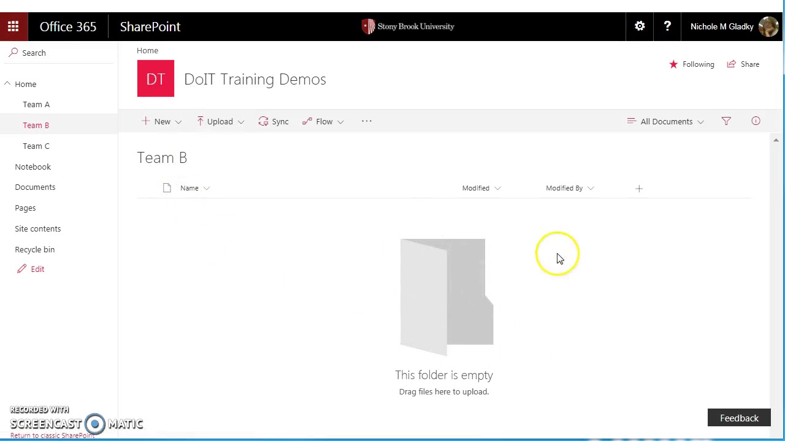
Task: Click the search magnifier icon
Action: tap(13, 53)
